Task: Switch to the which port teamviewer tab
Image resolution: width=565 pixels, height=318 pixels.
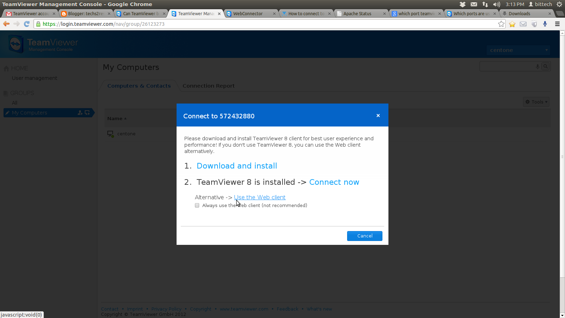Action: [416, 14]
